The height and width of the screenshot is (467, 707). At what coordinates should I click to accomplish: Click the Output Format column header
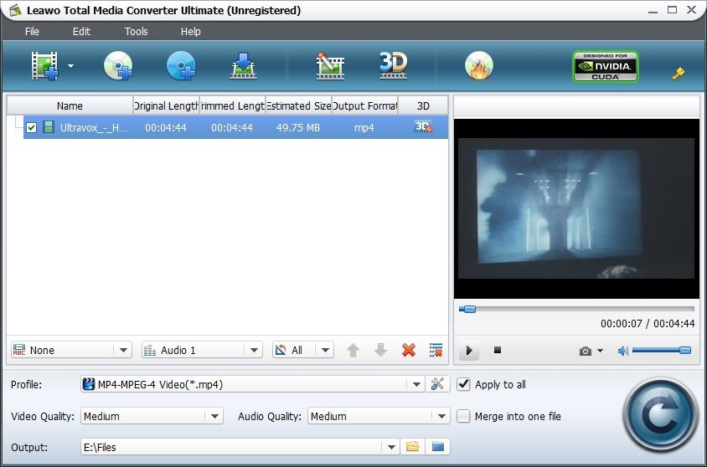click(x=364, y=105)
